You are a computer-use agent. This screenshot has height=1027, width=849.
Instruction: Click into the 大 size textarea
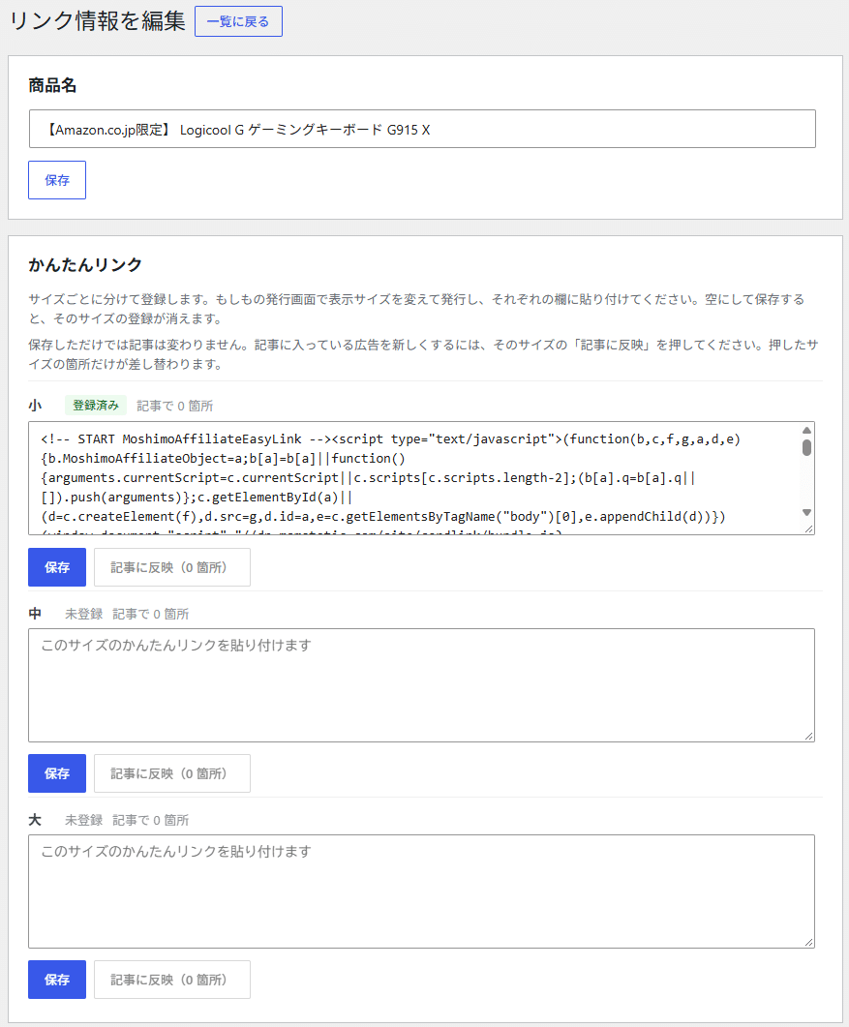point(421,891)
